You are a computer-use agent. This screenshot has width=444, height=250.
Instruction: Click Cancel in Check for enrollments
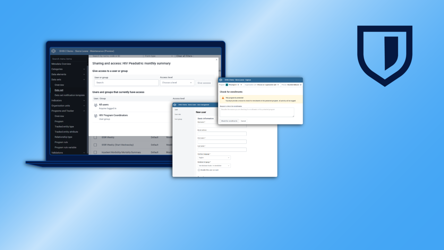pyautogui.click(x=244, y=121)
